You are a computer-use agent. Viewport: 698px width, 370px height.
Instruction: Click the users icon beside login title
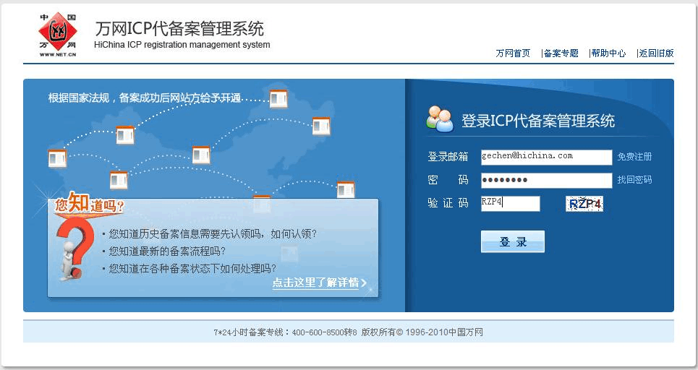440,119
